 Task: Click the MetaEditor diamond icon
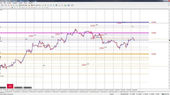(x=29, y=5)
